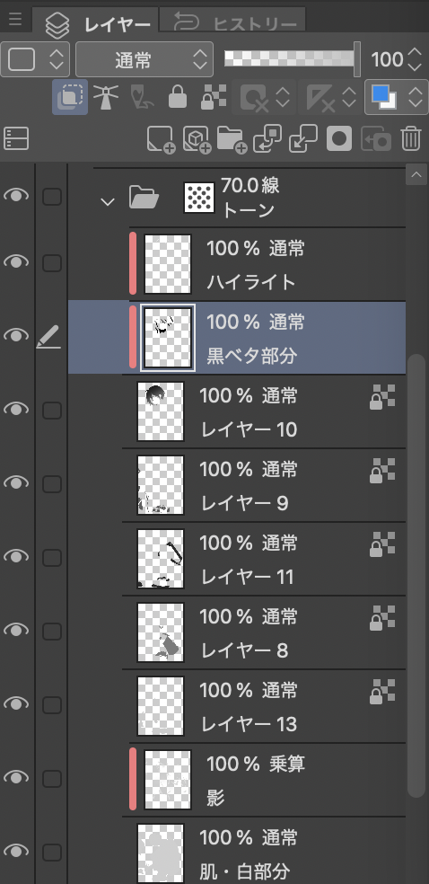
Task: Open the layer color dropdown
Action: click(395, 97)
